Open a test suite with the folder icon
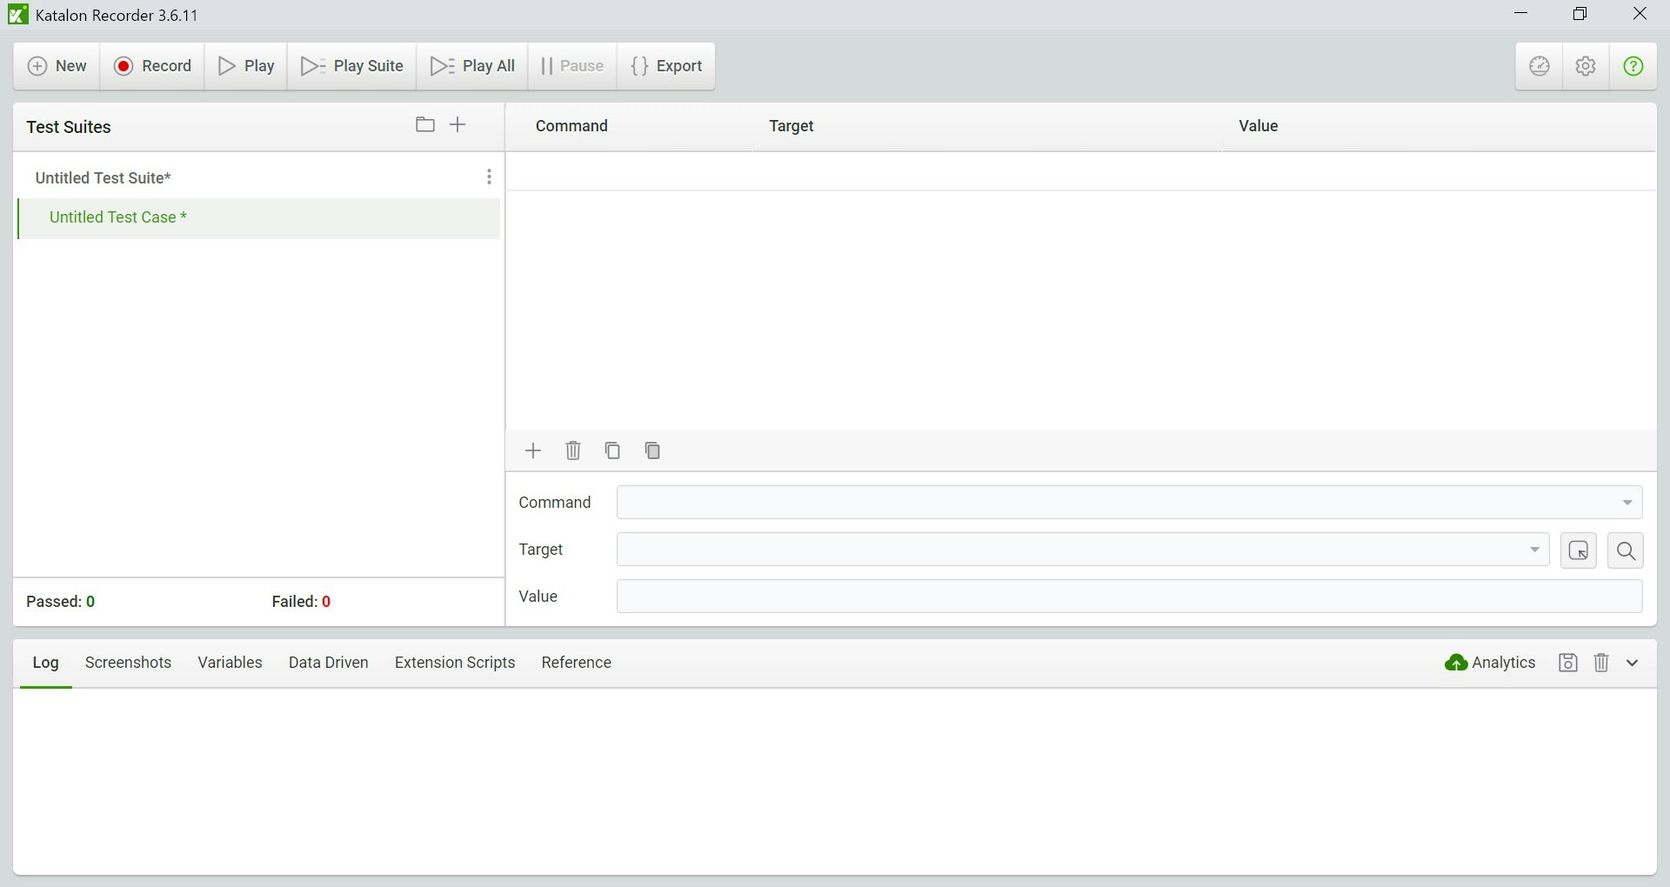Image resolution: width=1670 pixels, height=887 pixels. [x=424, y=125]
